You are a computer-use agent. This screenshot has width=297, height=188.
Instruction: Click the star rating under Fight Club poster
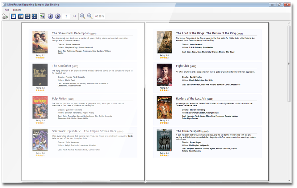tap(164, 90)
